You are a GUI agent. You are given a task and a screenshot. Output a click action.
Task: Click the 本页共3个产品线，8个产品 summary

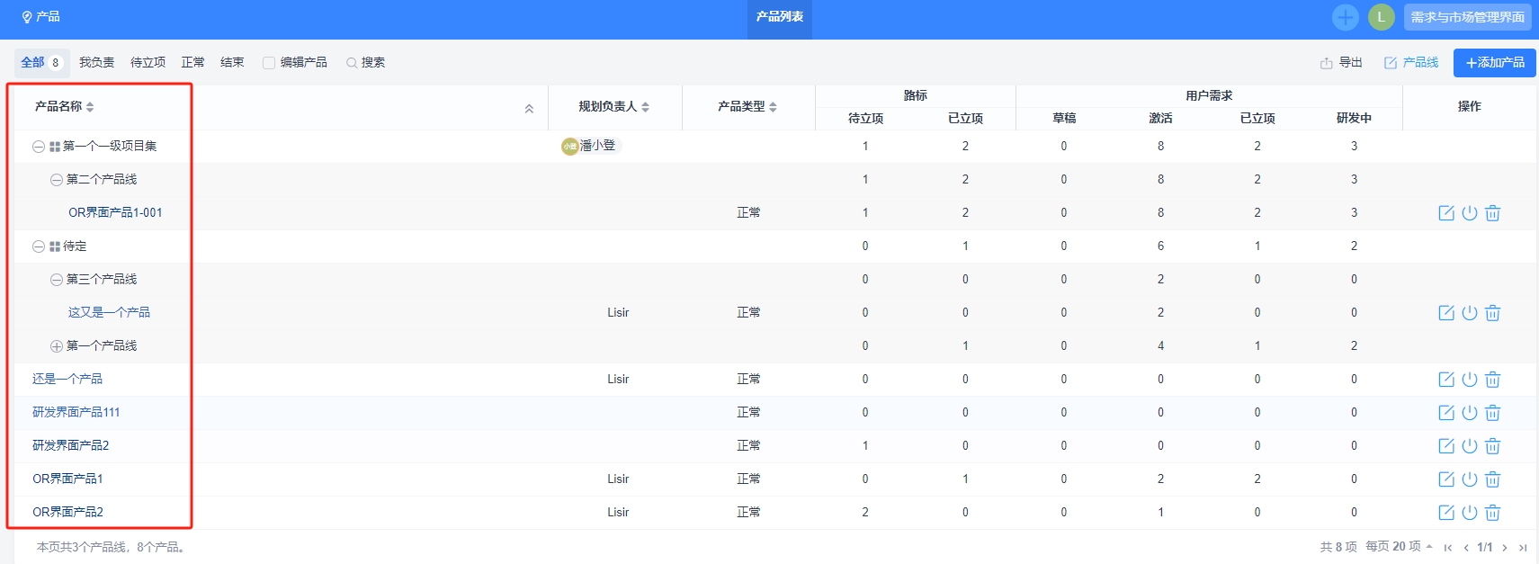point(111,547)
